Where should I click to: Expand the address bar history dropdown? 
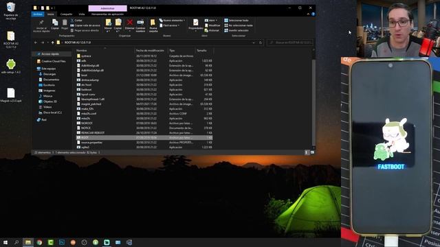pyautogui.click(x=254, y=43)
